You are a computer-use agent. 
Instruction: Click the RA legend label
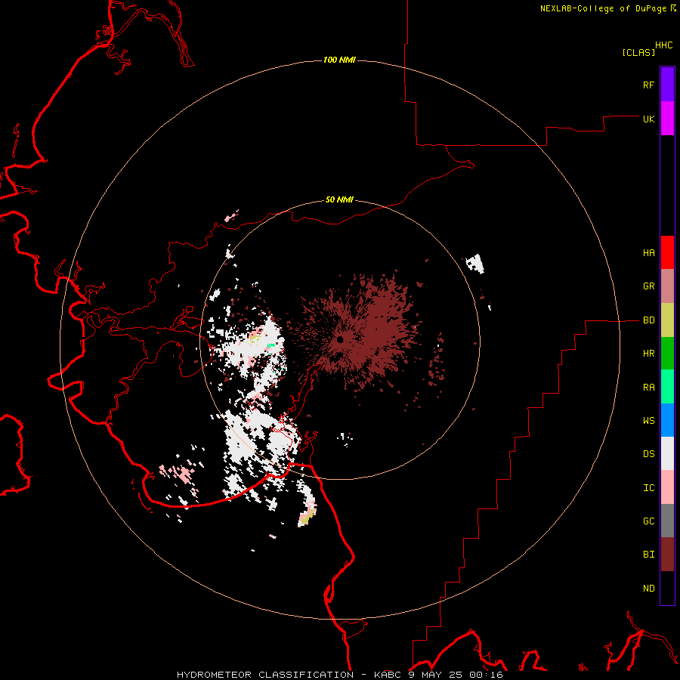click(x=648, y=387)
